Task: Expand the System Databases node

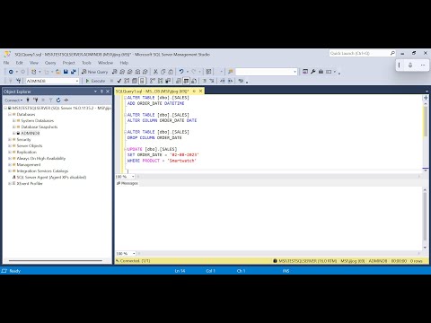Action: [x=13, y=120]
